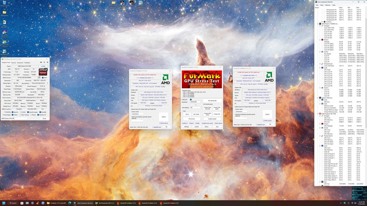Open the Edge browser from the taskbar

[x=70, y=203]
